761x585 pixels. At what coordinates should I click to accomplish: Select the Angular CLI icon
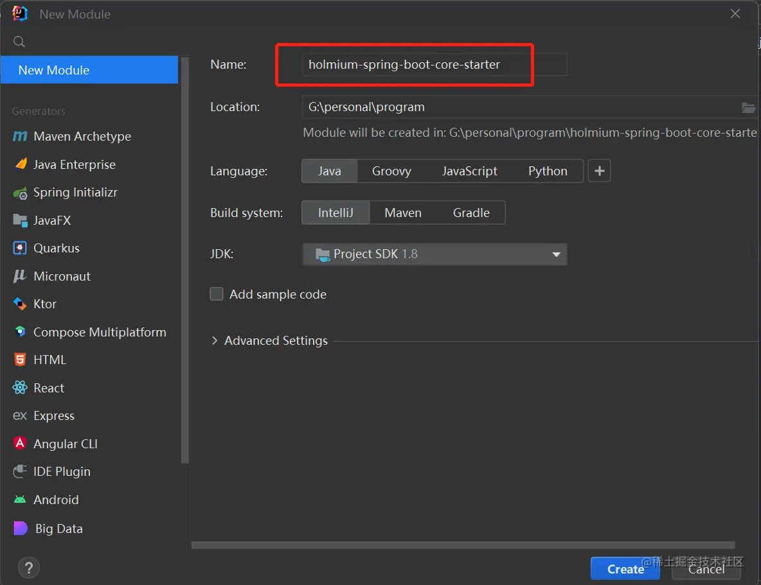coord(20,444)
